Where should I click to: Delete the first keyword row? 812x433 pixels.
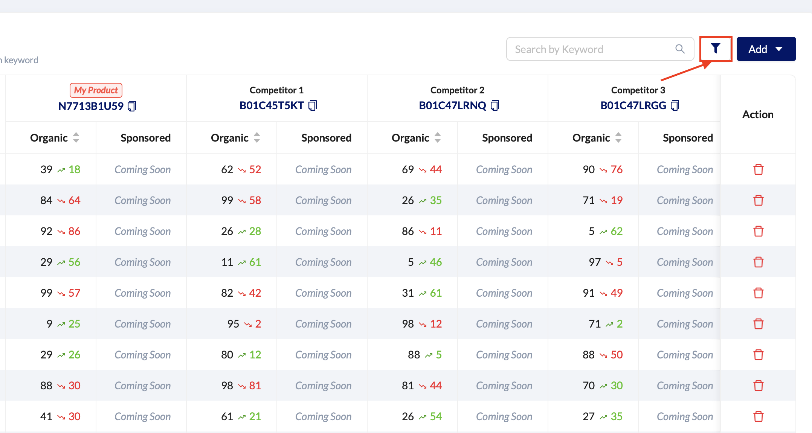pos(758,169)
